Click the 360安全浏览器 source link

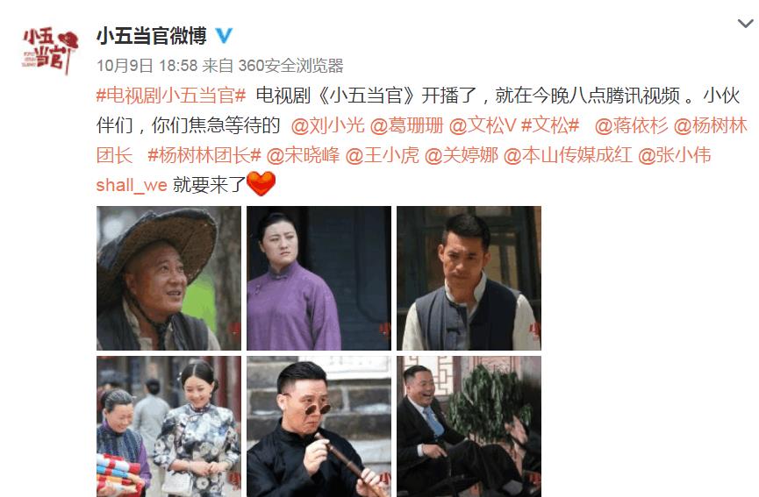tap(291, 65)
